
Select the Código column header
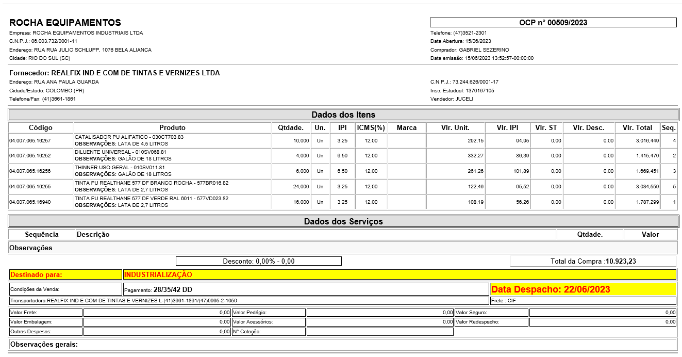(x=41, y=127)
